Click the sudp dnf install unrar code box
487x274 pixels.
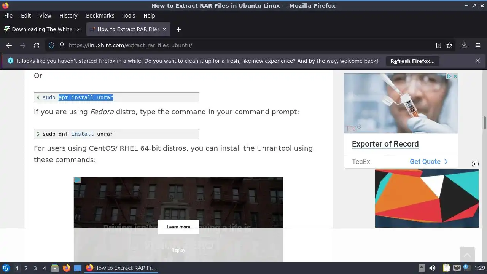pyautogui.click(x=116, y=134)
